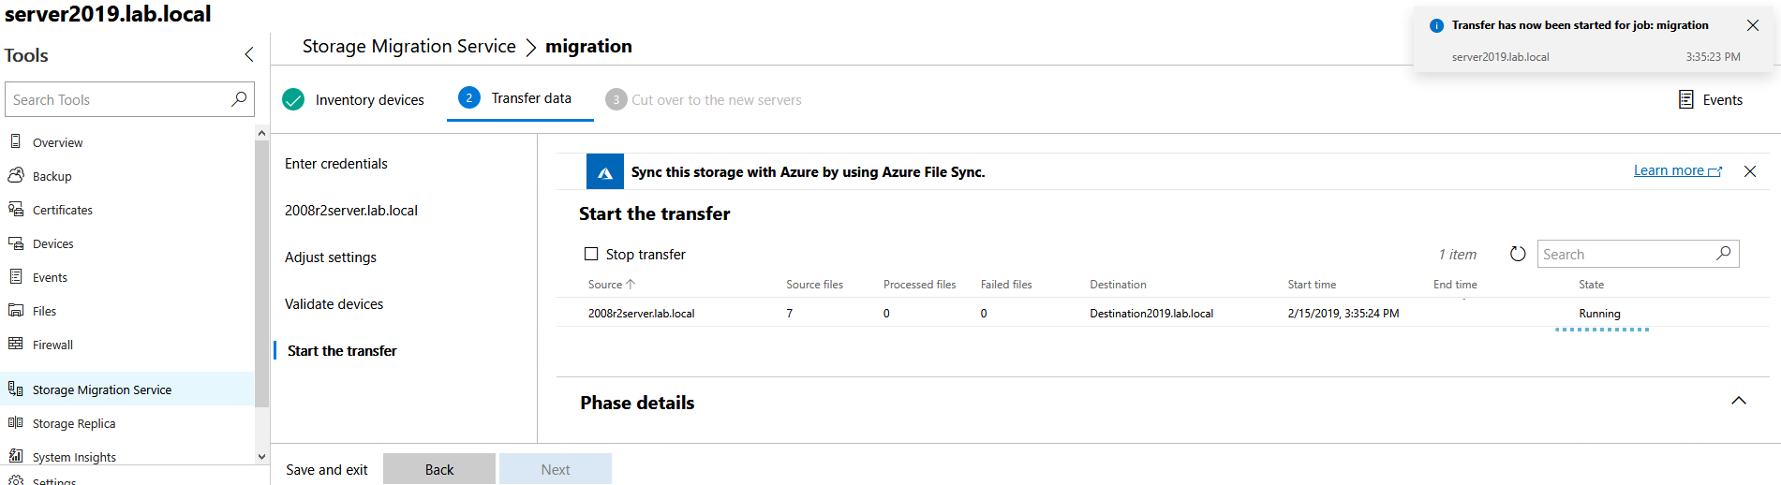
Task: Tick the Stop transfer checkbox
Action: point(591,254)
